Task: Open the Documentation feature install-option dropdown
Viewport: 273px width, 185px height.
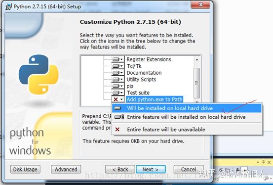Action: coord(118,73)
